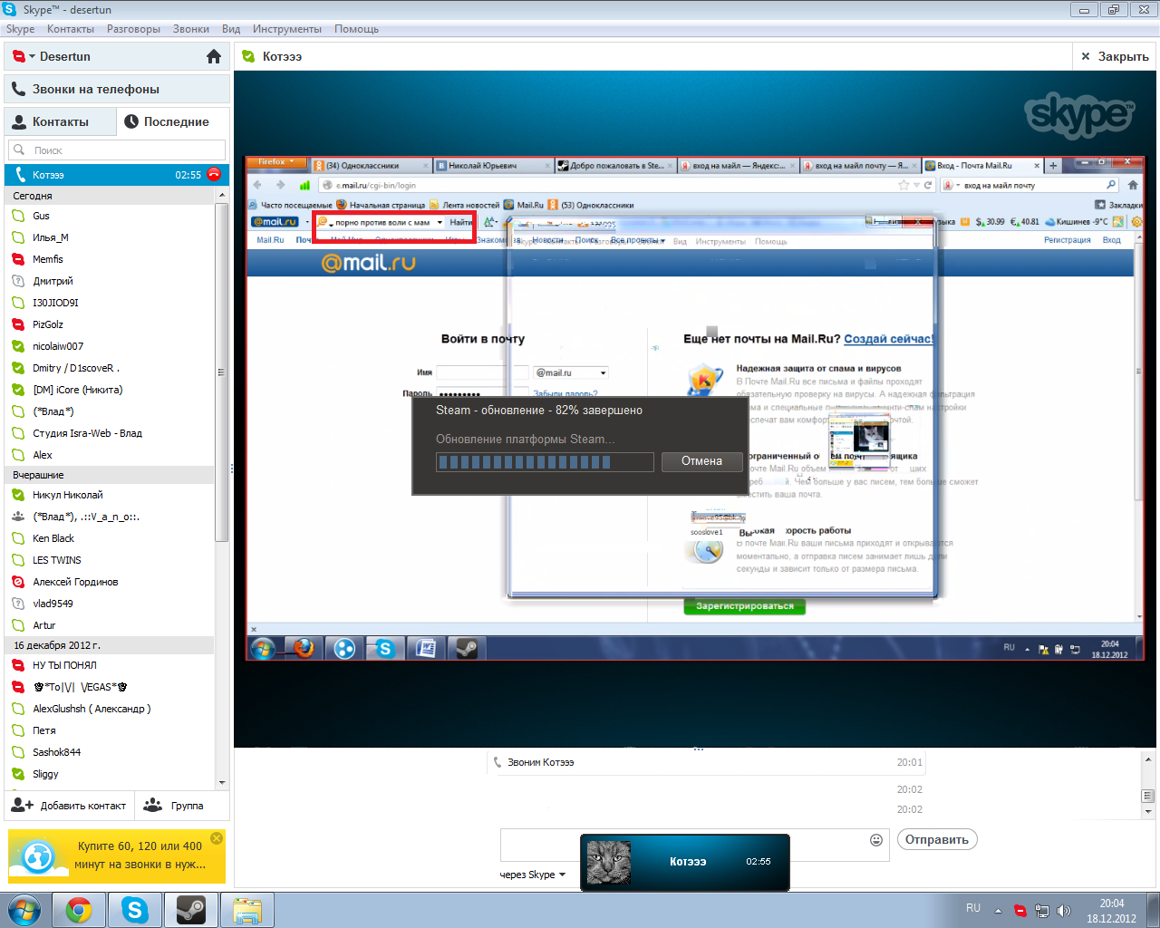The height and width of the screenshot is (928, 1160).
Task: Open the network icon in the system tray
Action: 1042,910
